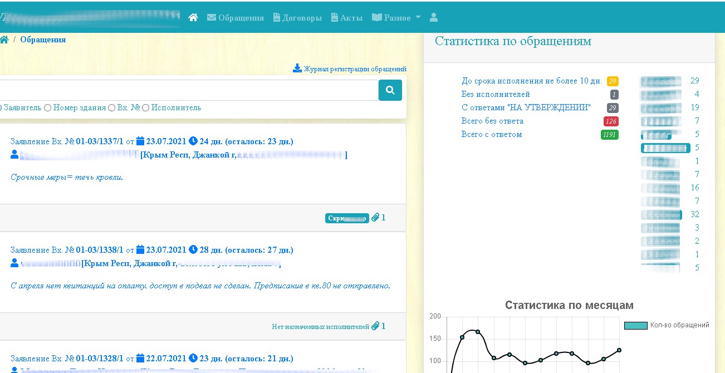The width and height of the screenshot is (725, 373).
Task: Select the Вх. № radio button
Action: point(111,107)
